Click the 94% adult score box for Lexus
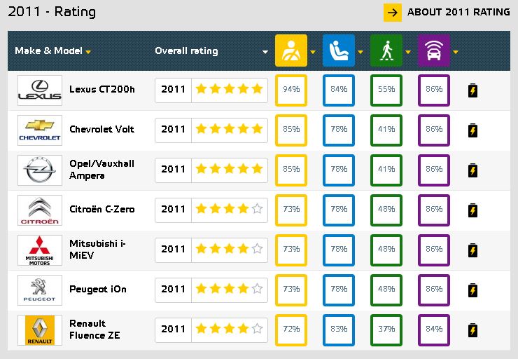 pyautogui.click(x=291, y=90)
